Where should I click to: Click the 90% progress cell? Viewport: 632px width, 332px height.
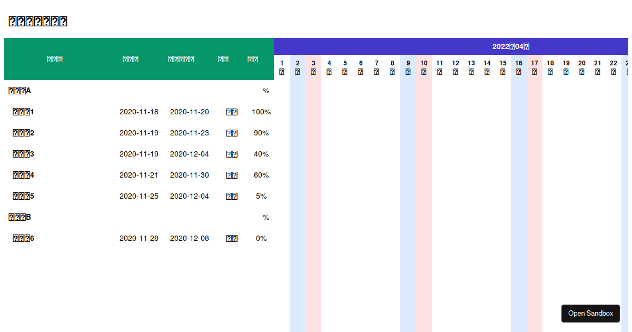coord(261,133)
